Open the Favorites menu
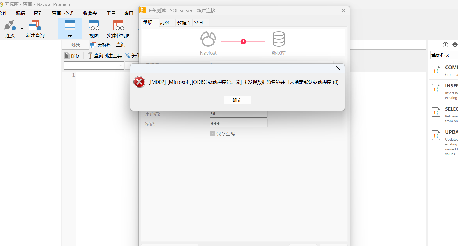 click(x=90, y=13)
